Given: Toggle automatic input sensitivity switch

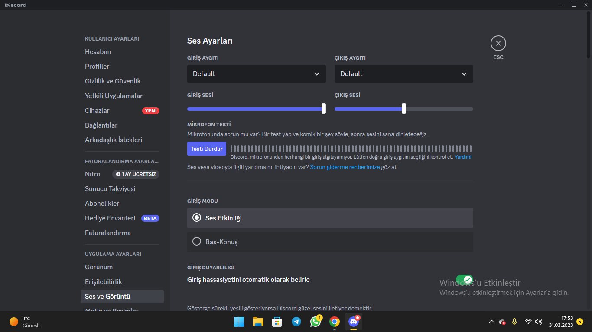Looking at the screenshot, I should point(464,280).
